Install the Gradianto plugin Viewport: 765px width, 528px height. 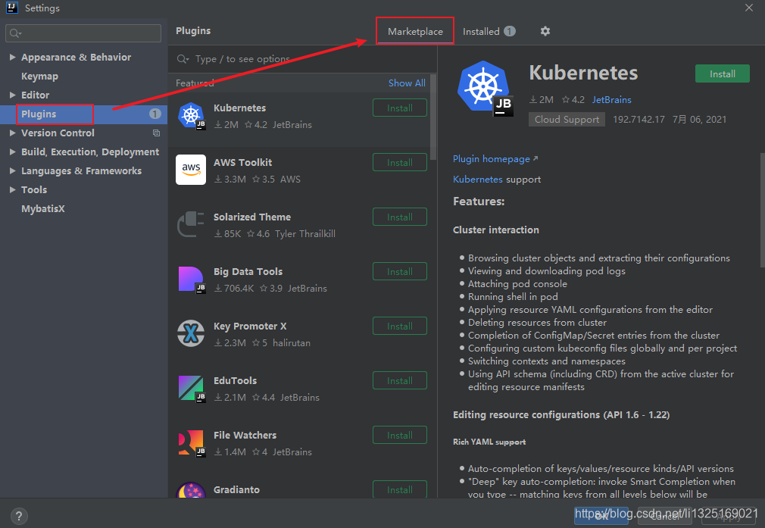(400, 489)
